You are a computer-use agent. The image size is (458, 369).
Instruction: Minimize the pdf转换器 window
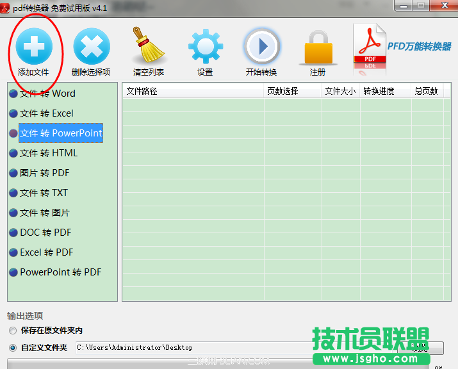click(403, 6)
